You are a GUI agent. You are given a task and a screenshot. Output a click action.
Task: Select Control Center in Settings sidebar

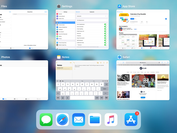click(62, 25)
